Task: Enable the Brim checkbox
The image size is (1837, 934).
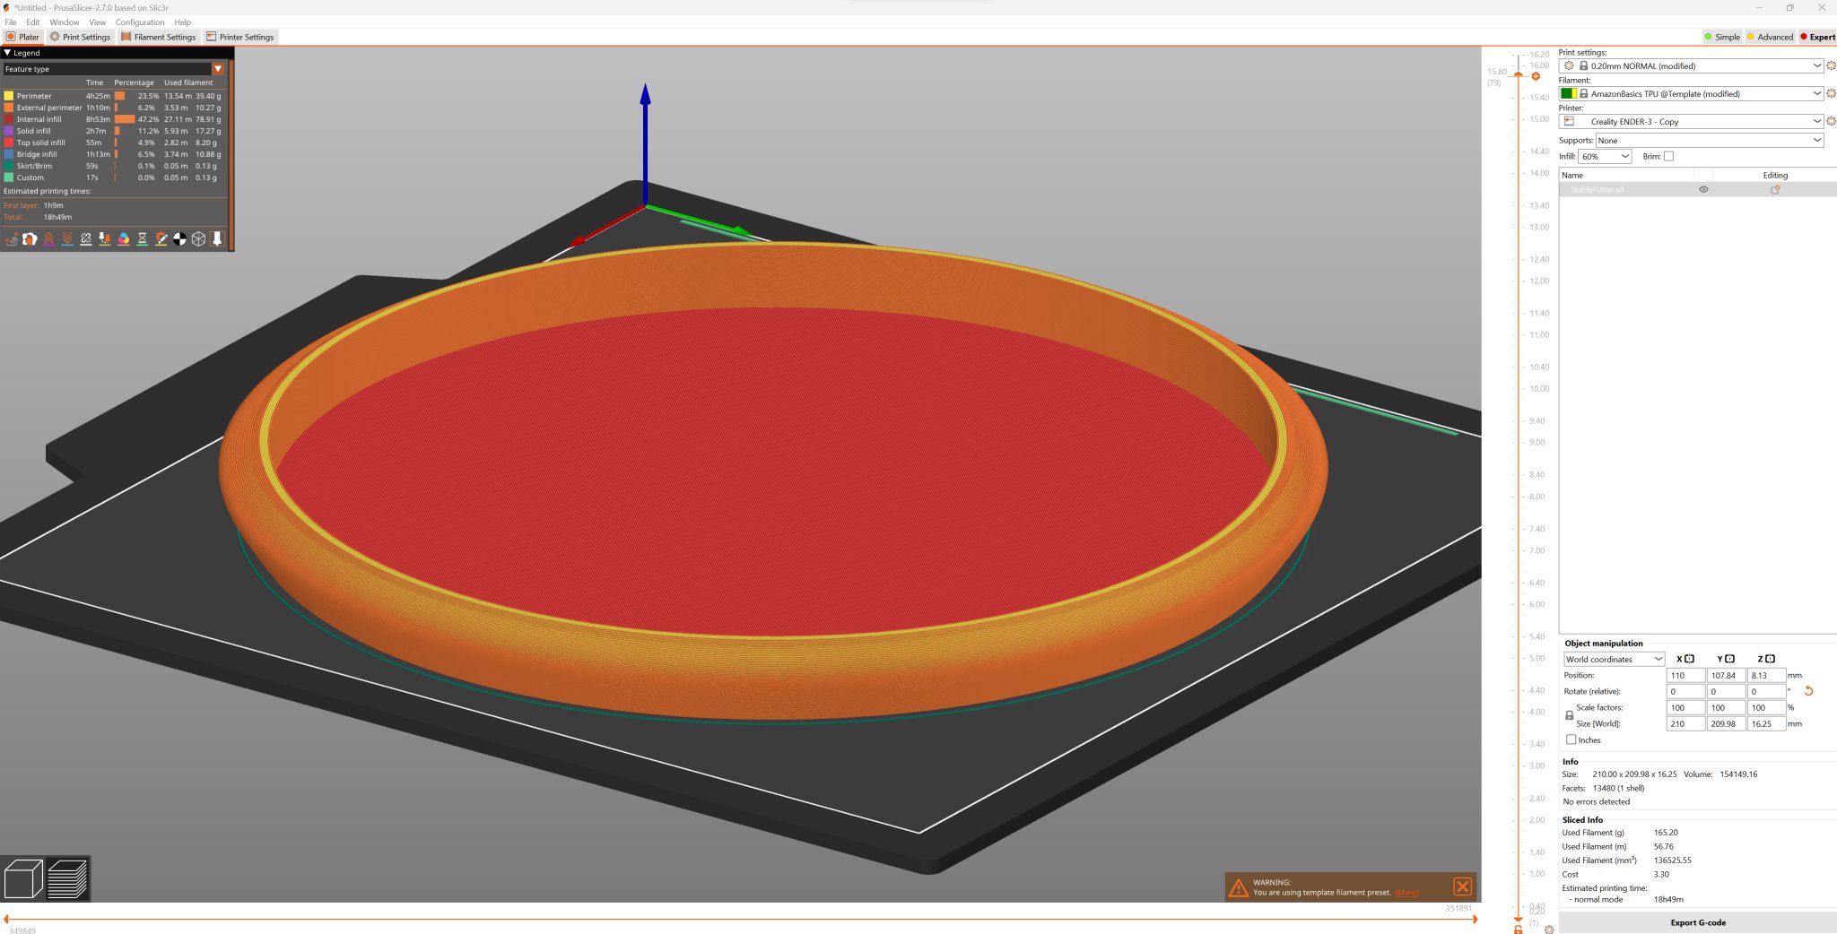Action: coord(1668,156)
